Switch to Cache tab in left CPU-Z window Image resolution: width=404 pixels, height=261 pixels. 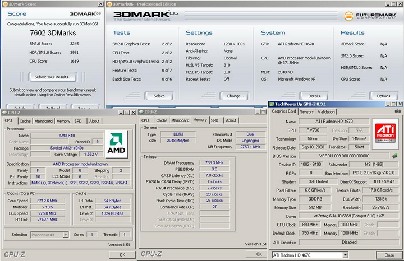click(25, 121)
